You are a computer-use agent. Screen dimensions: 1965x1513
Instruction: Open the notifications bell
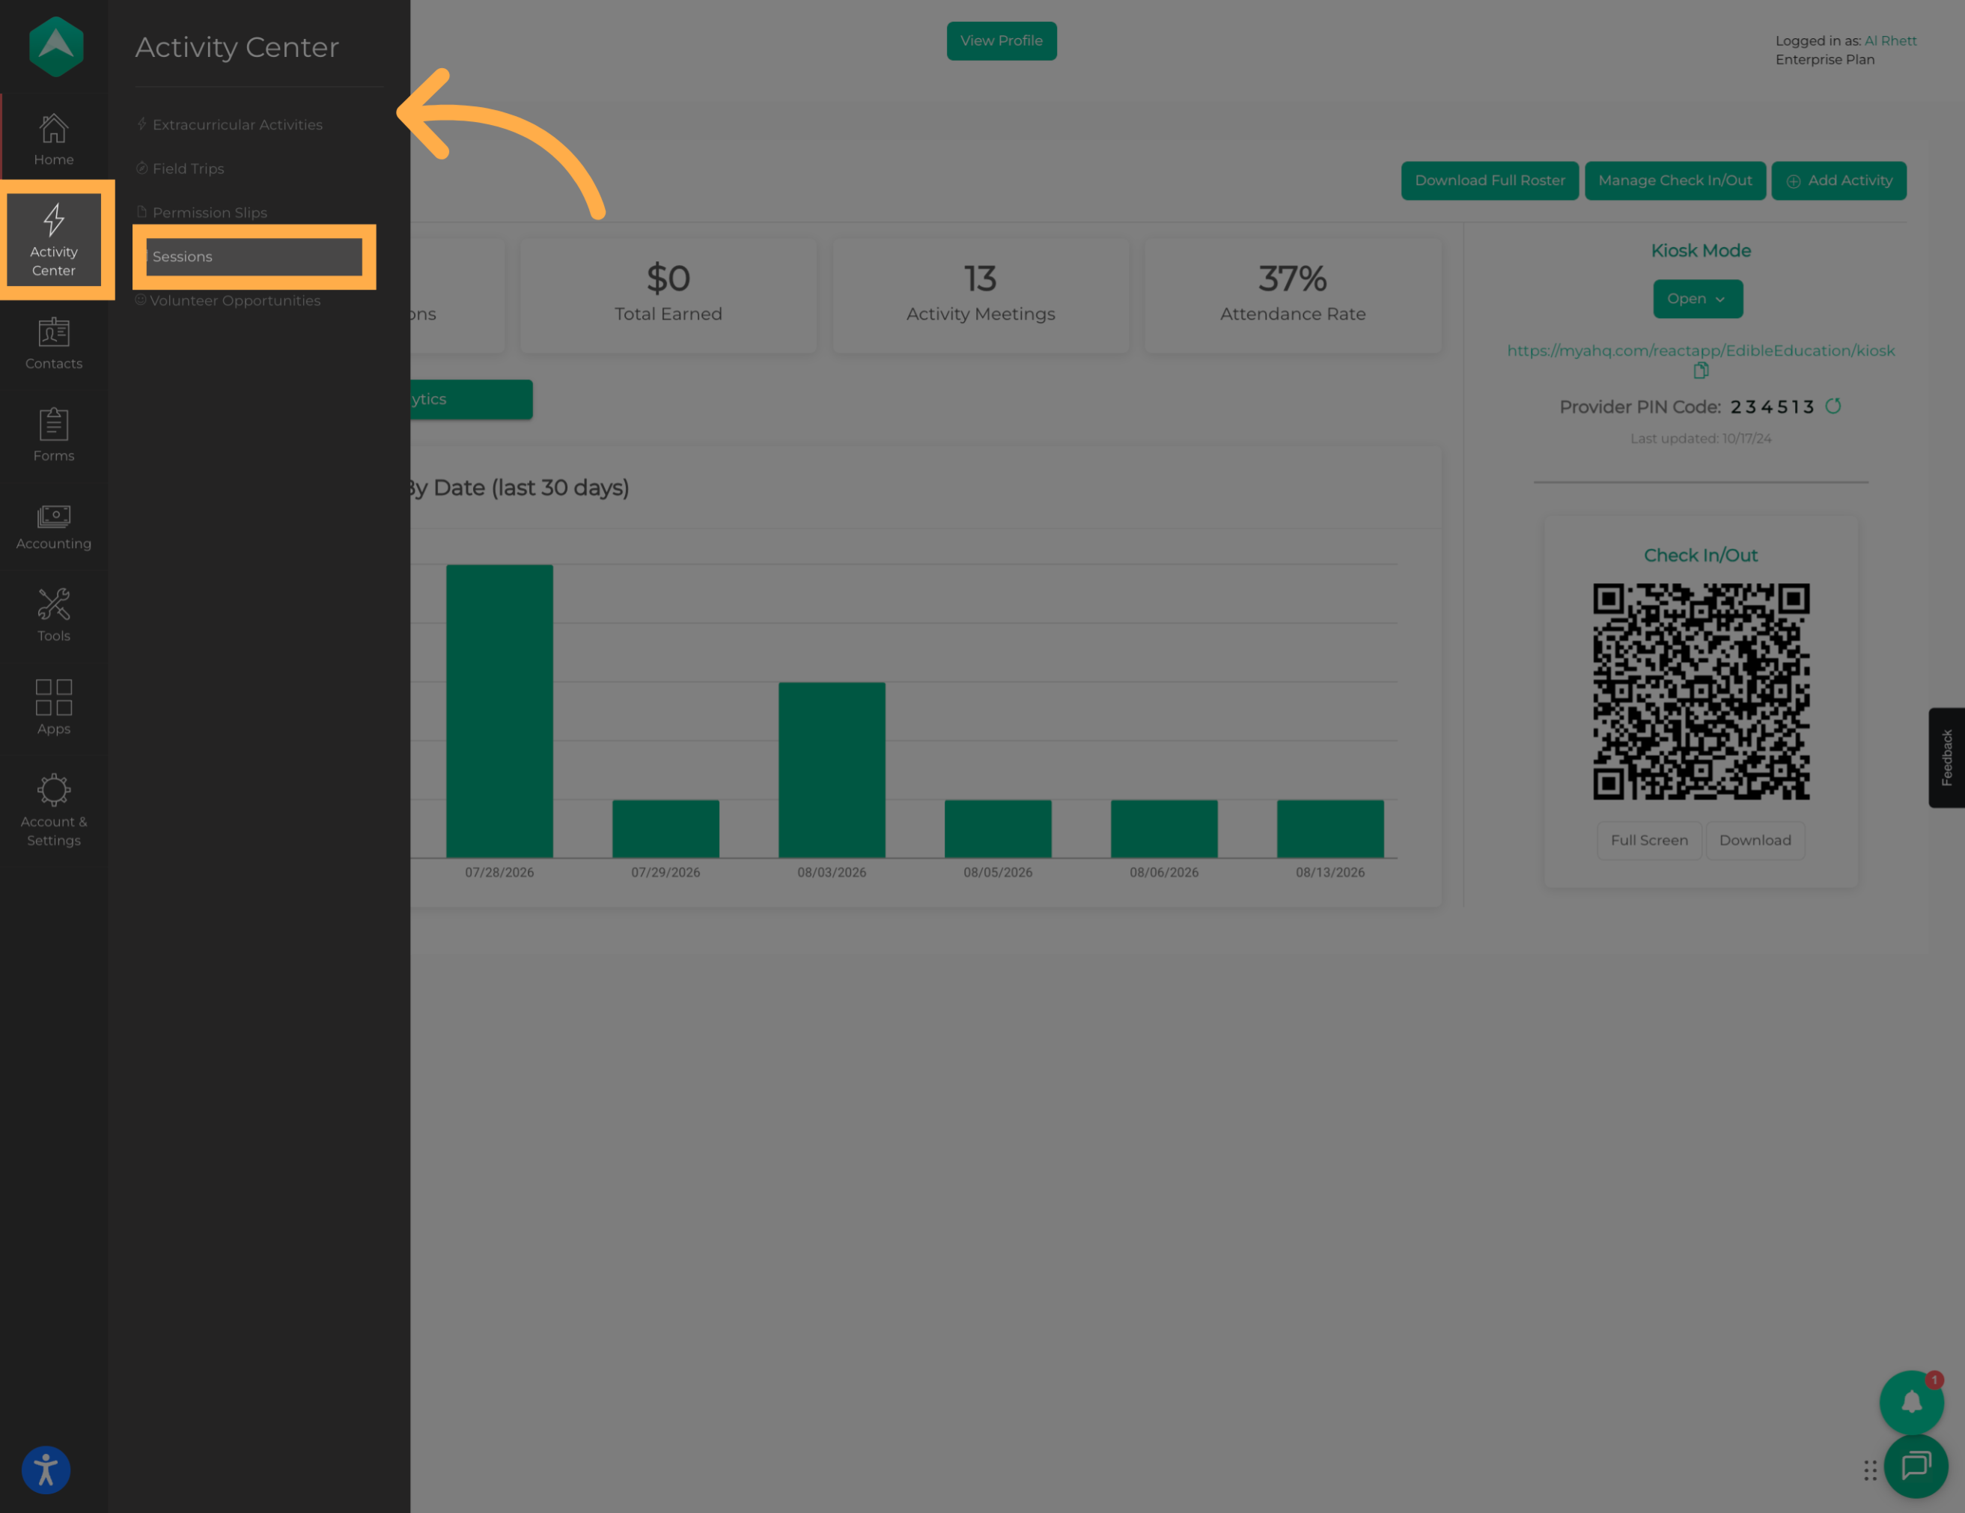pyautogui.click(x=1912, y=1402)
